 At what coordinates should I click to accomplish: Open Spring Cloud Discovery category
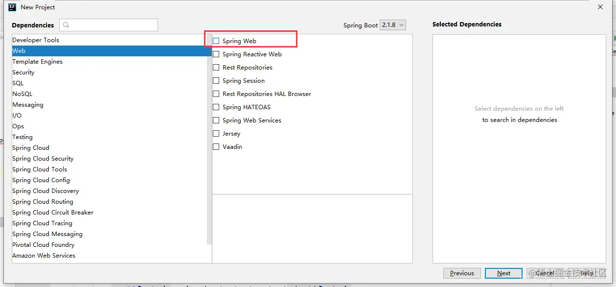click(110, 191)
